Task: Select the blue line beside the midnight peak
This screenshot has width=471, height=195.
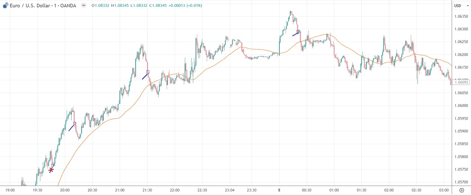Action: pos(295,35)
